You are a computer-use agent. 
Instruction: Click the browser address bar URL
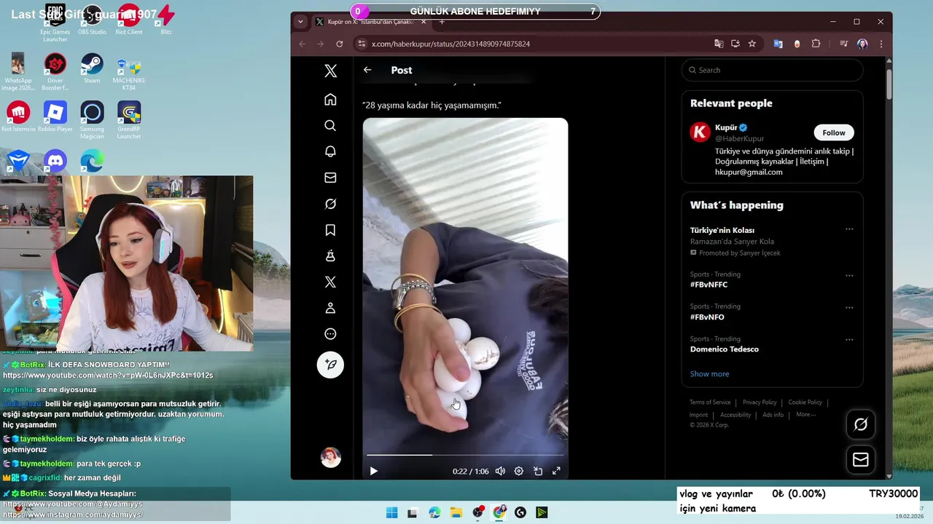click(450, 44)
